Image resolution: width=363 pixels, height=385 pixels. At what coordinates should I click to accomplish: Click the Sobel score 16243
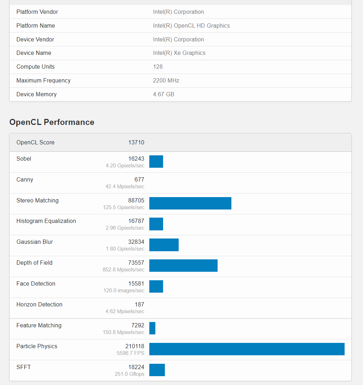136,159
